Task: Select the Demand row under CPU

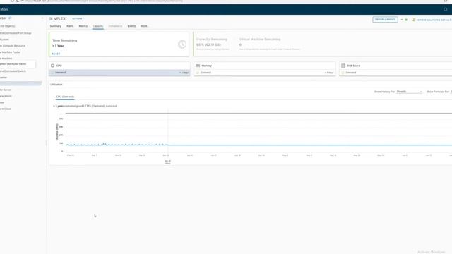Action: click(119, 73)
